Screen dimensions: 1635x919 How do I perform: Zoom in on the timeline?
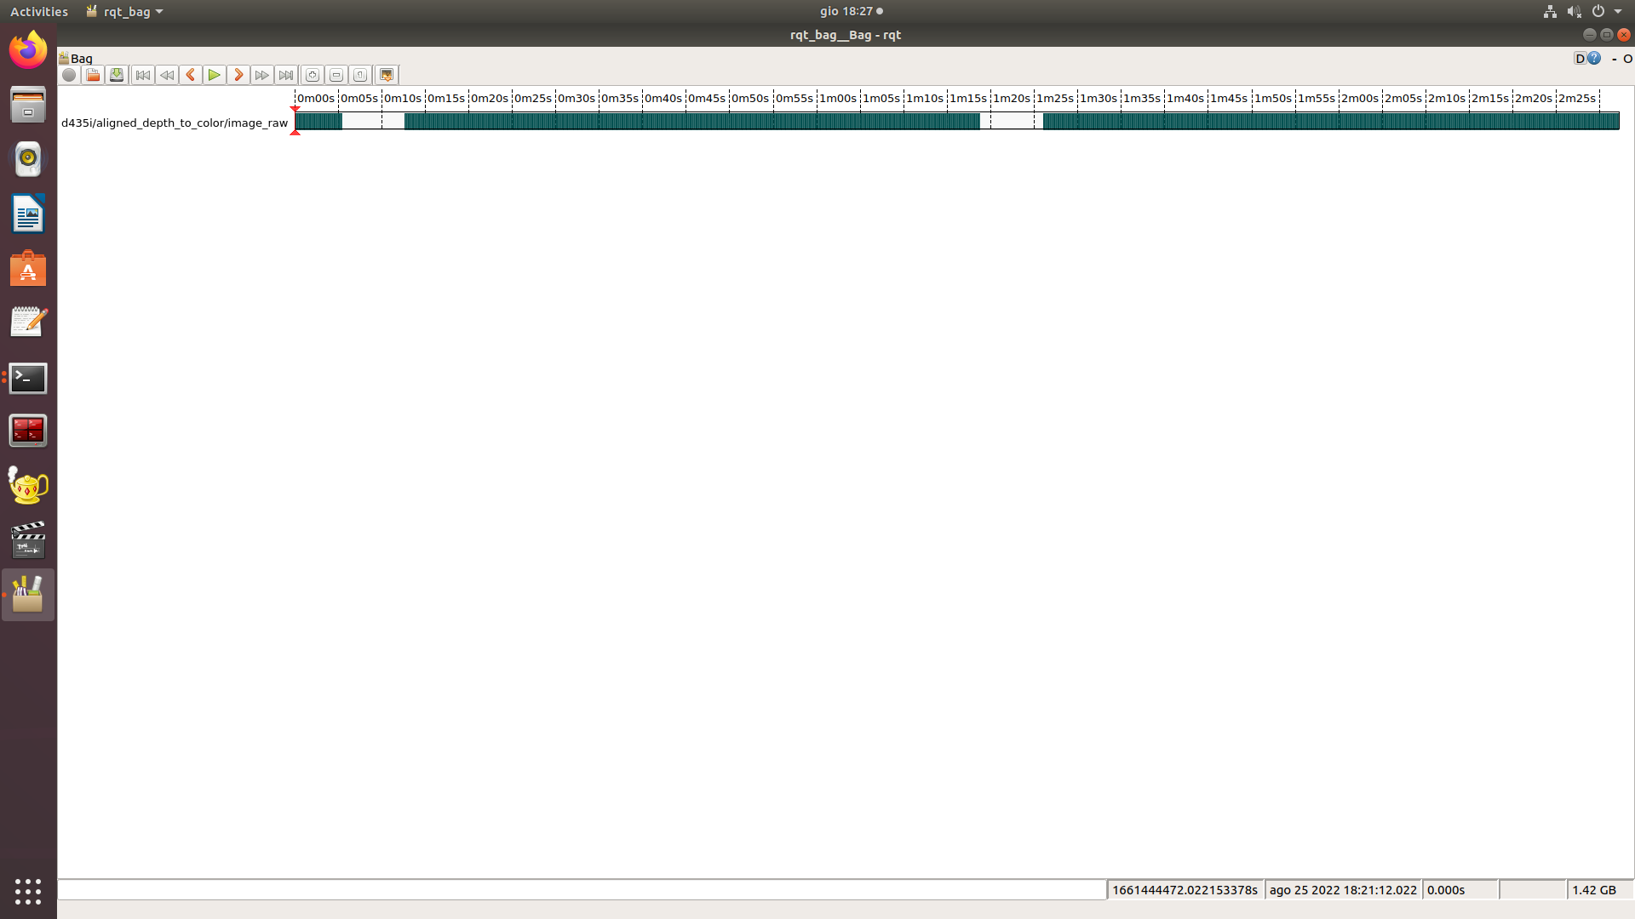(313, 75)
